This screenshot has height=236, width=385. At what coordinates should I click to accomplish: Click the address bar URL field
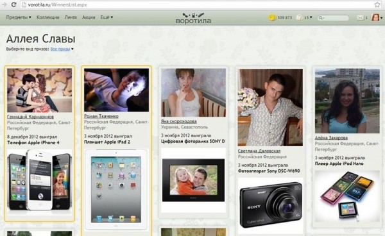coord(196,4)
